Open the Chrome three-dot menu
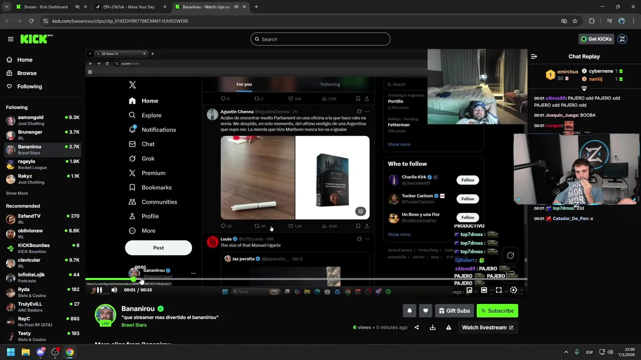The image size is (641, 360). click(633, 21)
